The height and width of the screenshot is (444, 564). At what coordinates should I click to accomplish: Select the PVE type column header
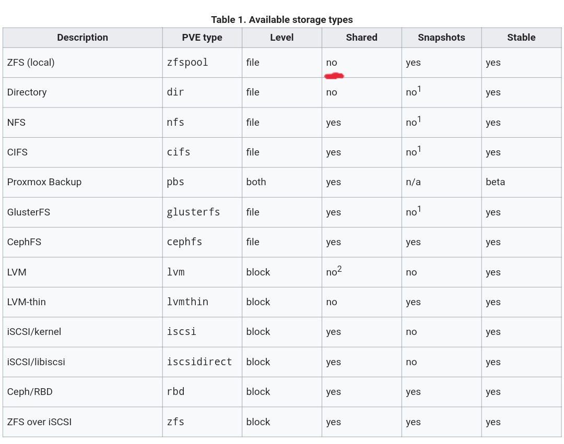(x=202, y=38)
